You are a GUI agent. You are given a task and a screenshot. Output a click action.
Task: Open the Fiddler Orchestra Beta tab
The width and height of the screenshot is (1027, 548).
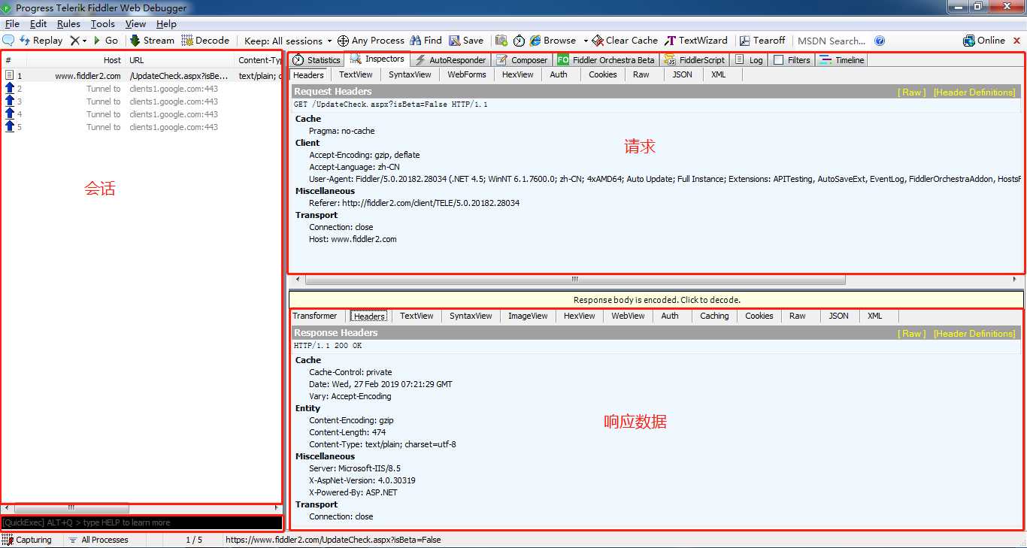coord(607,60)
